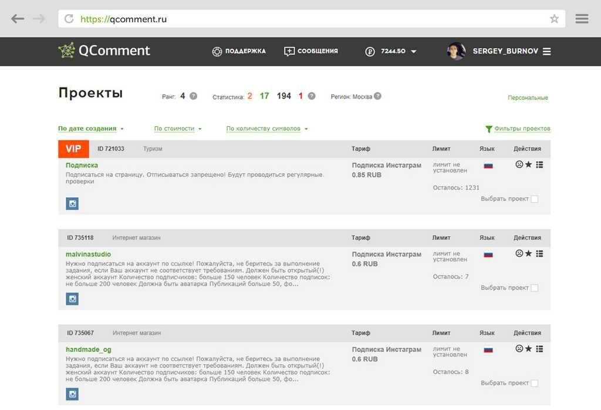Click the QComment logo
The height and width of the screenshot is (410, 601).
pos(104,51)
